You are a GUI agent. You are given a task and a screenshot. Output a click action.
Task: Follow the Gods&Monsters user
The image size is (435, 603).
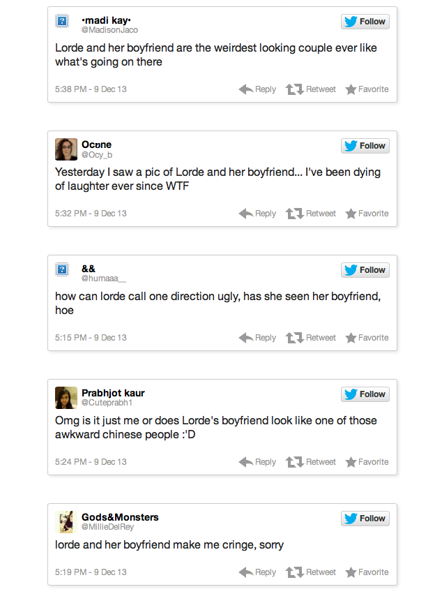(x=365, y=519)
